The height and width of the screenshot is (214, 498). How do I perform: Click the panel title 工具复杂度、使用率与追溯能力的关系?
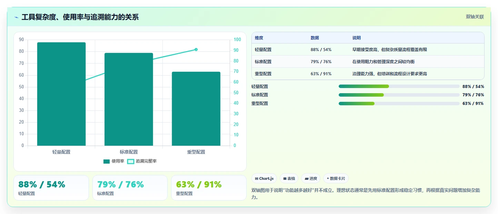(80, 17)
